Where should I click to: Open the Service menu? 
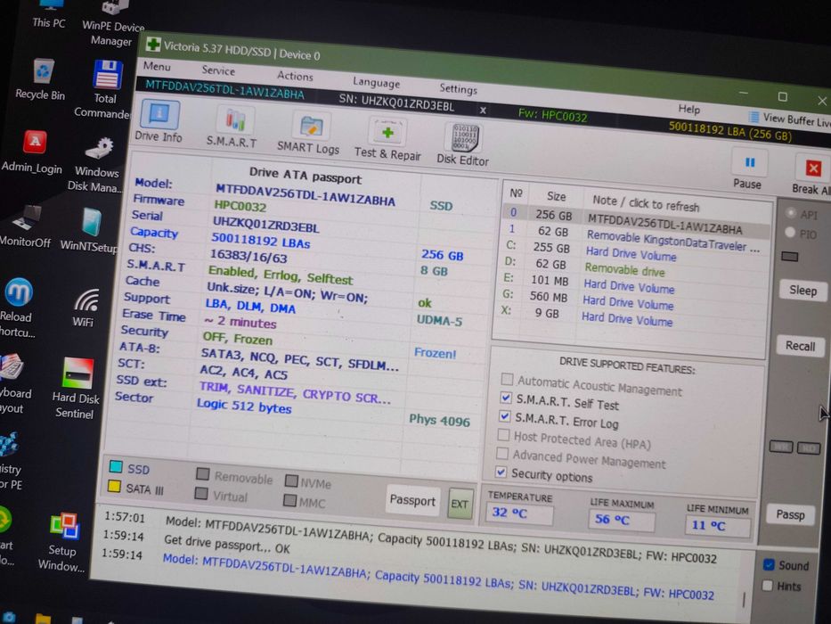[x=218, y=70]
